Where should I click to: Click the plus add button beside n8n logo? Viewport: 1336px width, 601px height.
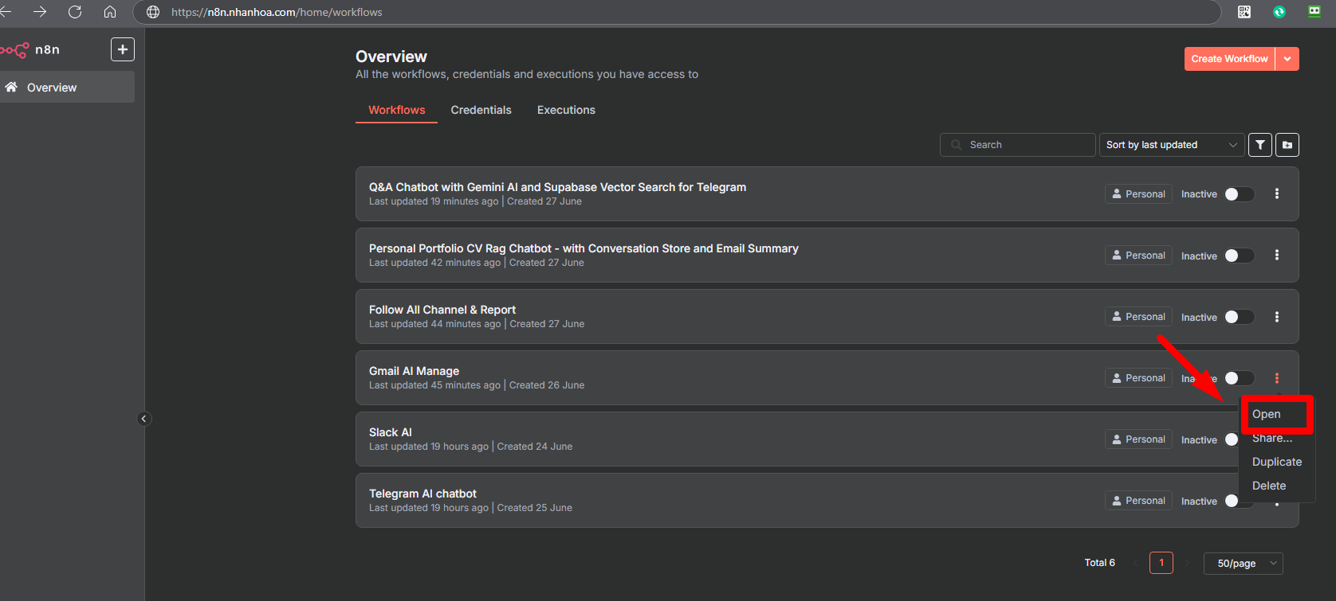point(123,49)
